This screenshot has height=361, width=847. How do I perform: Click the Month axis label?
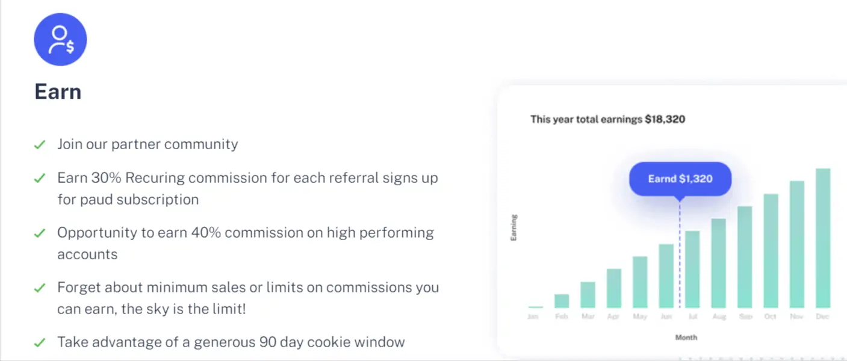coord(686,338)
